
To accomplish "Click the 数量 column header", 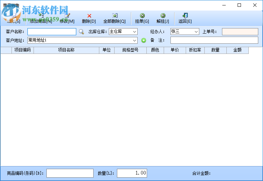I will 215,50.
